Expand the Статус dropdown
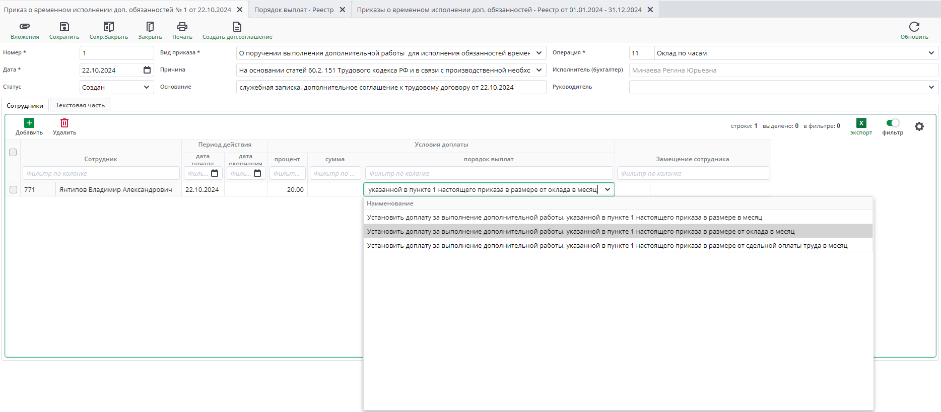 coord(147,87)
